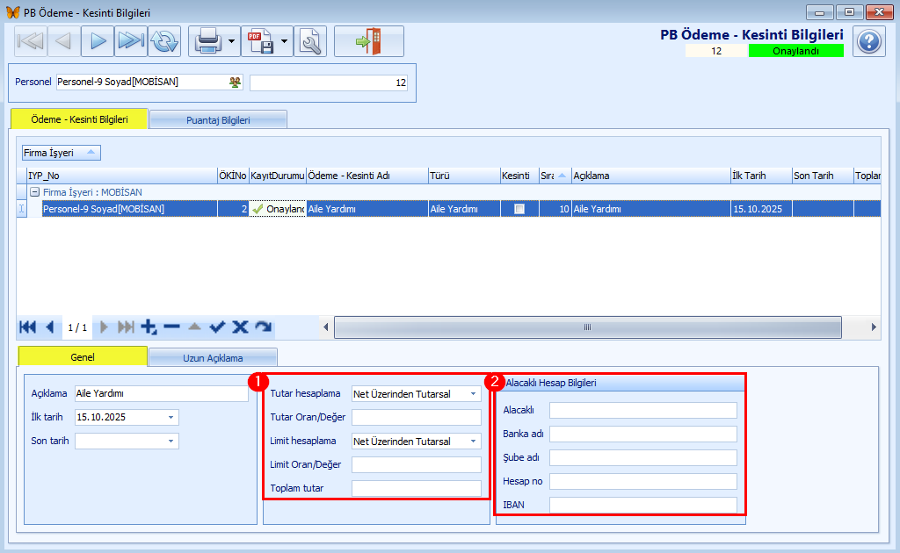The width and height of the screenshot is (900, 553).
Task: Click the exit door icon
Action: pos(368,41)
